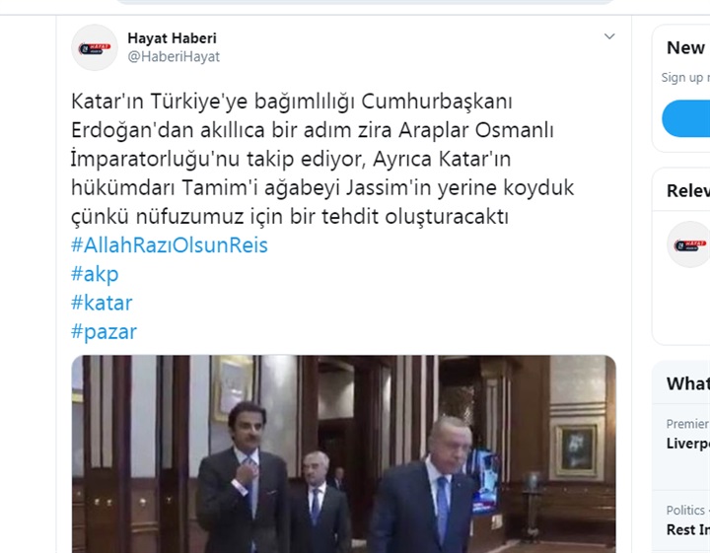Open the #pazar hashtag
The height and width of the screenshot is (553, 710).
click(104, 332)
